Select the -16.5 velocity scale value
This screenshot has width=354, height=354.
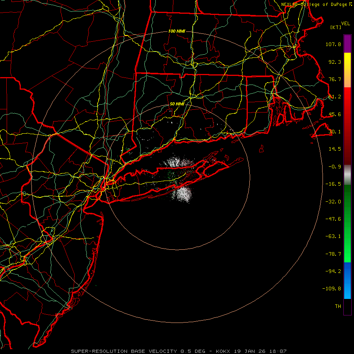tap(333, 184)
